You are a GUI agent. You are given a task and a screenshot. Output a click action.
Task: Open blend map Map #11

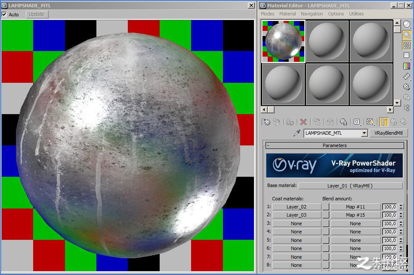(x=355, y=207)
